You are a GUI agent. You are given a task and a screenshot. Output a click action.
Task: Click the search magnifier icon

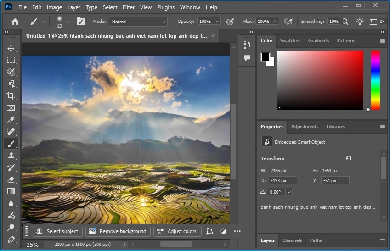345,22
